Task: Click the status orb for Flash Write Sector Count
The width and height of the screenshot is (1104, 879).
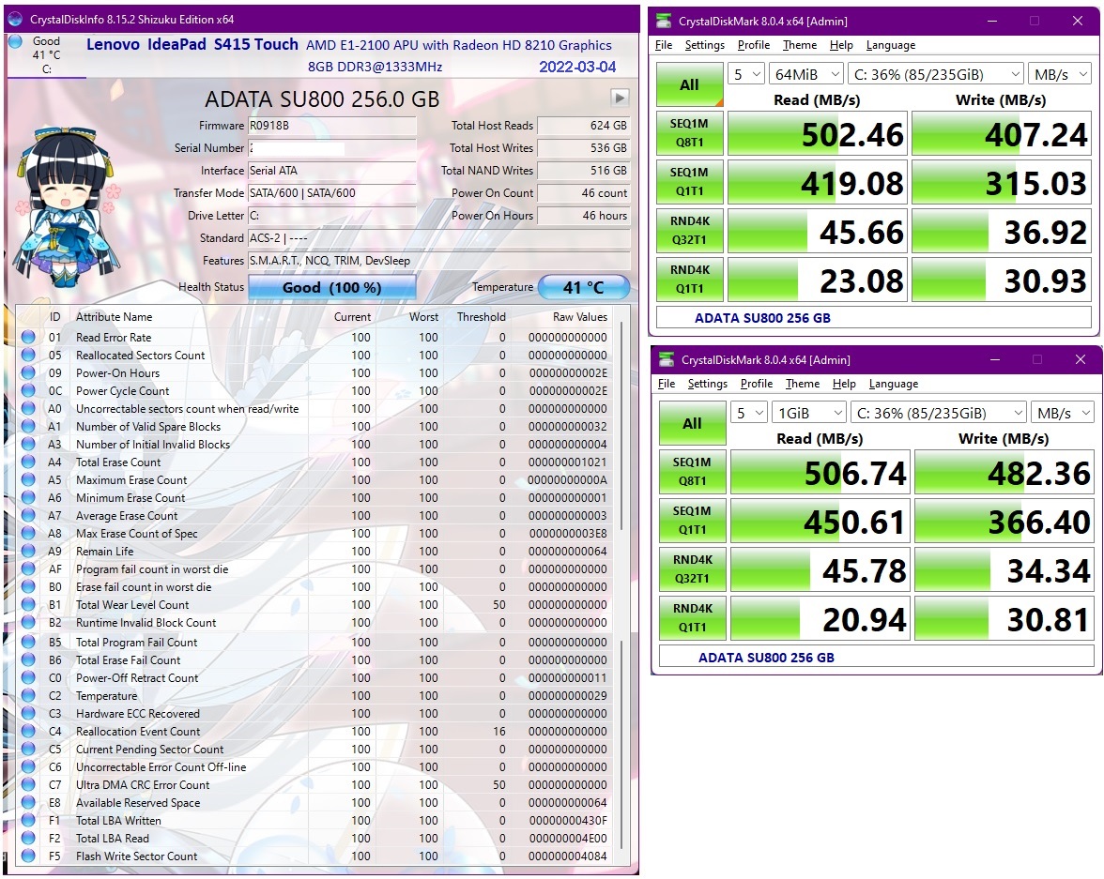Action: coord(28,856)
